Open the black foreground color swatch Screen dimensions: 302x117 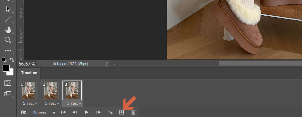click(6, 68)
